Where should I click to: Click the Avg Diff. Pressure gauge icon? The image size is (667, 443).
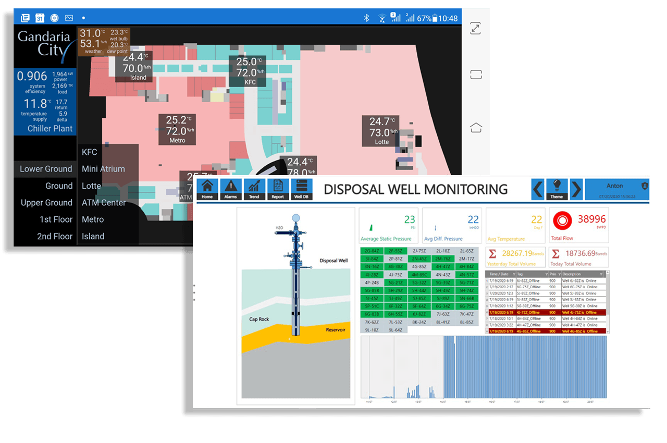point(435,228)
